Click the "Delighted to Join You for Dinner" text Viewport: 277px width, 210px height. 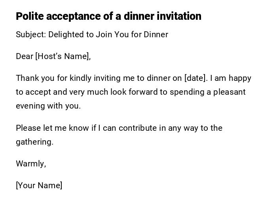(x=108, y=34)
